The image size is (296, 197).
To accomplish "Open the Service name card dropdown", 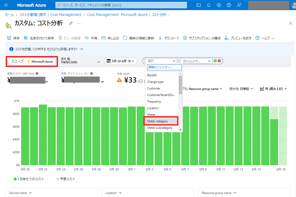I will pos(20,193).
